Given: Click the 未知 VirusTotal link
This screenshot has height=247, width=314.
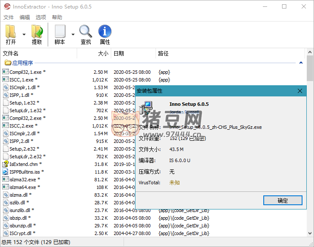Looking at the screenshot, I should pyautogui.click(x=175, y=183).
